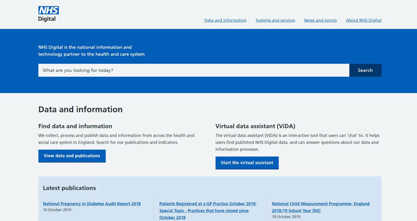The height and width of the screenshot is (221, 417).
Task: Focus the 'What are you looking for today?' search field
Action: tap(193, 70)
